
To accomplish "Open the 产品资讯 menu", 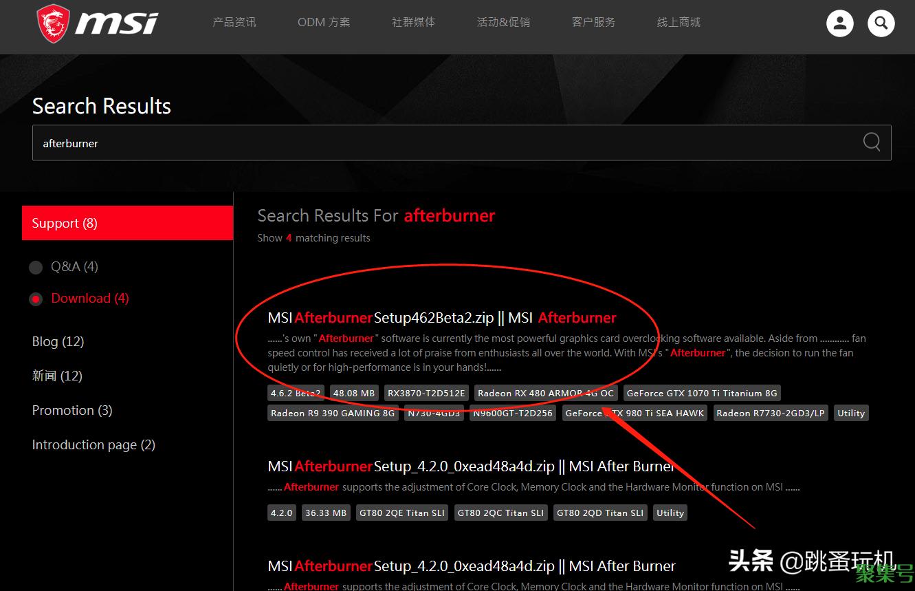I will [x=234, y=22].
